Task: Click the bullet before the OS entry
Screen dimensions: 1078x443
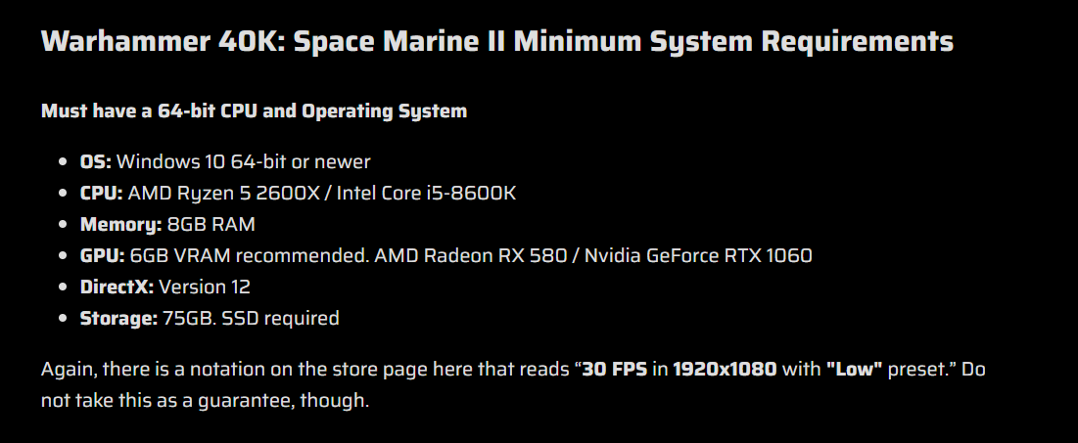Action: (64, 162)
